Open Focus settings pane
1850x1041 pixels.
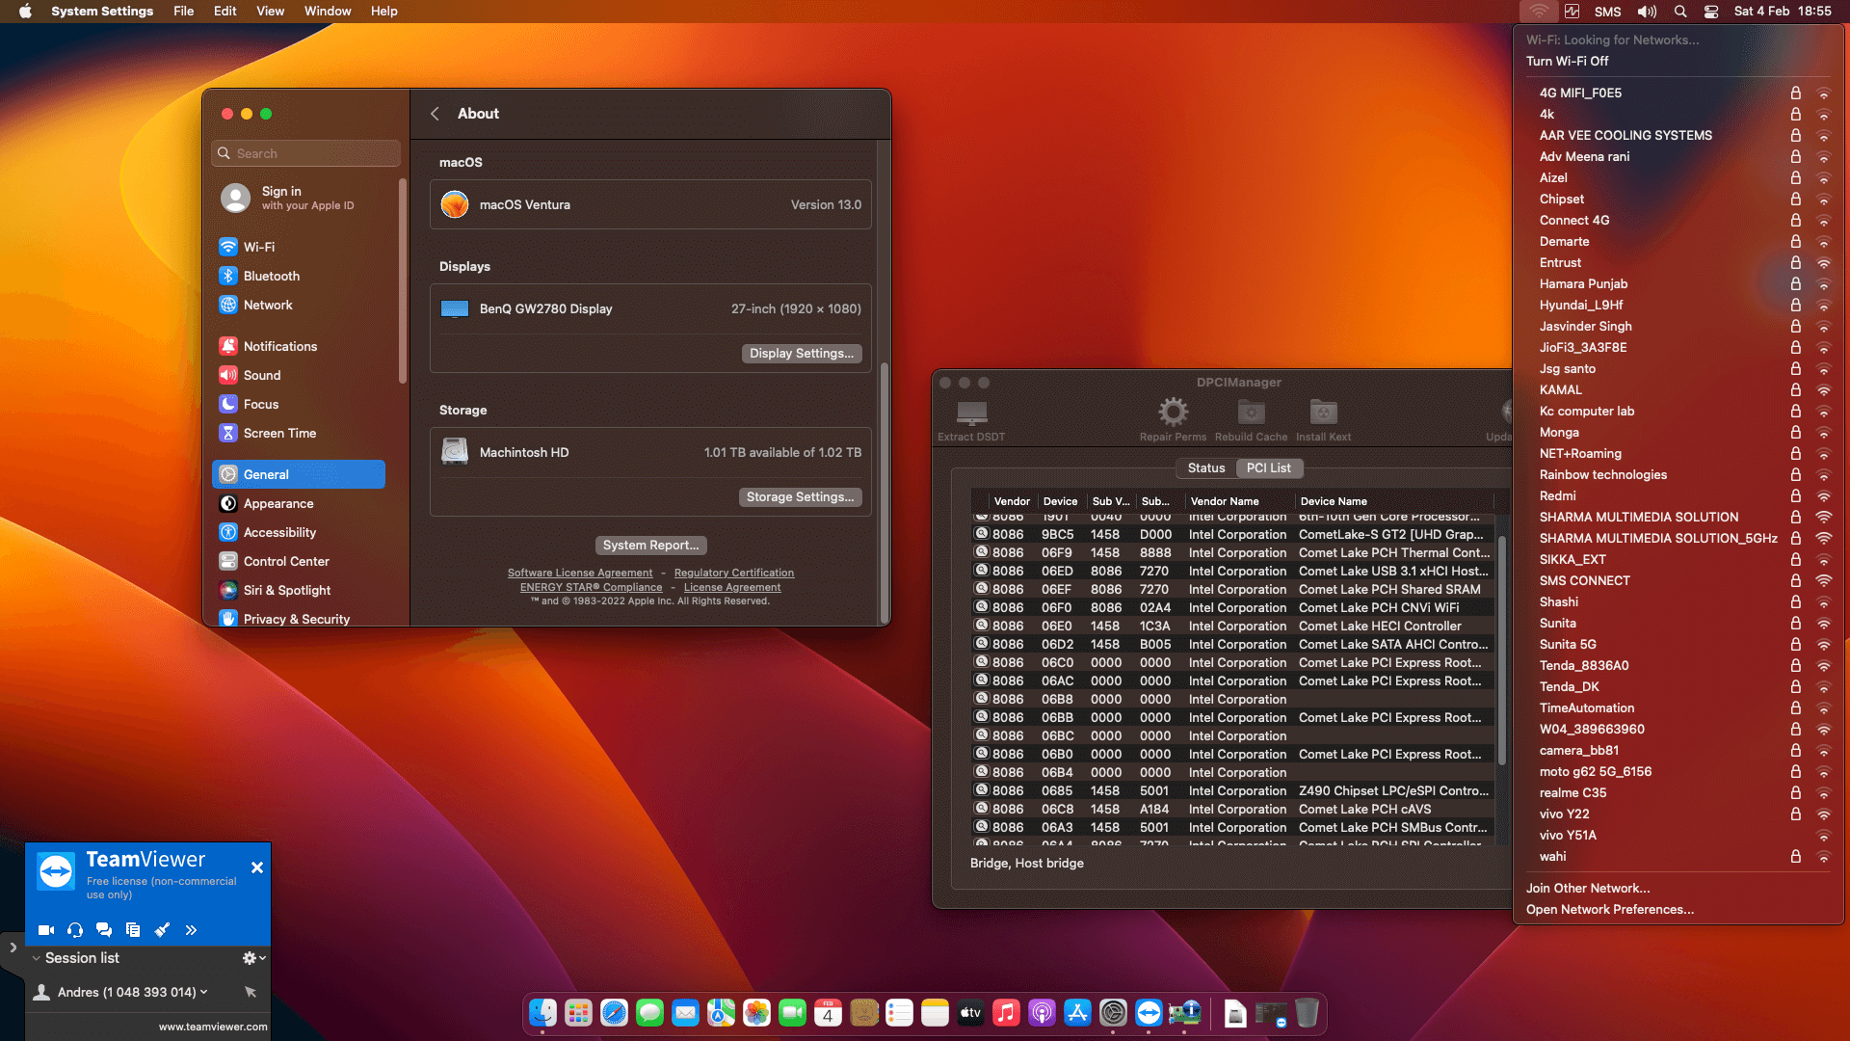pyautogui.click(x=299, y=404)
